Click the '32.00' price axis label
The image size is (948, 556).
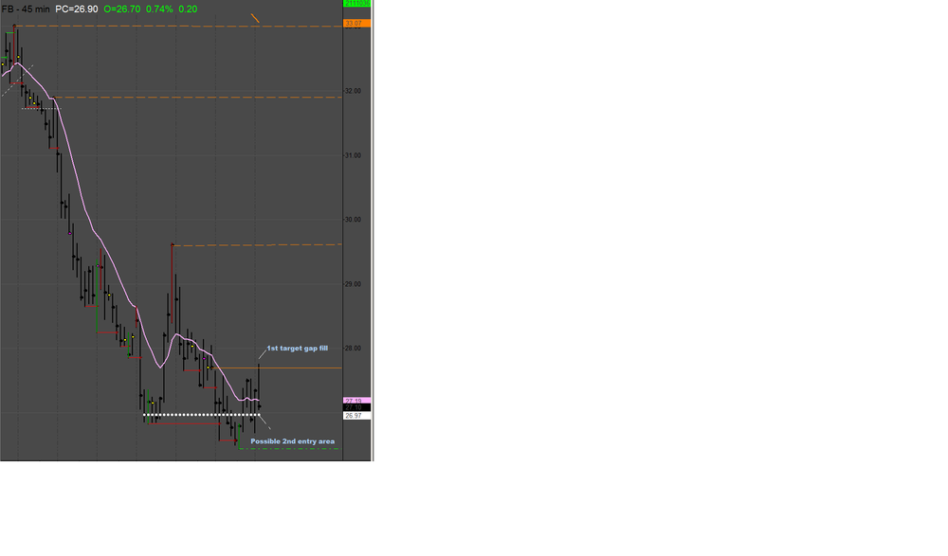(x=353, y=91)
